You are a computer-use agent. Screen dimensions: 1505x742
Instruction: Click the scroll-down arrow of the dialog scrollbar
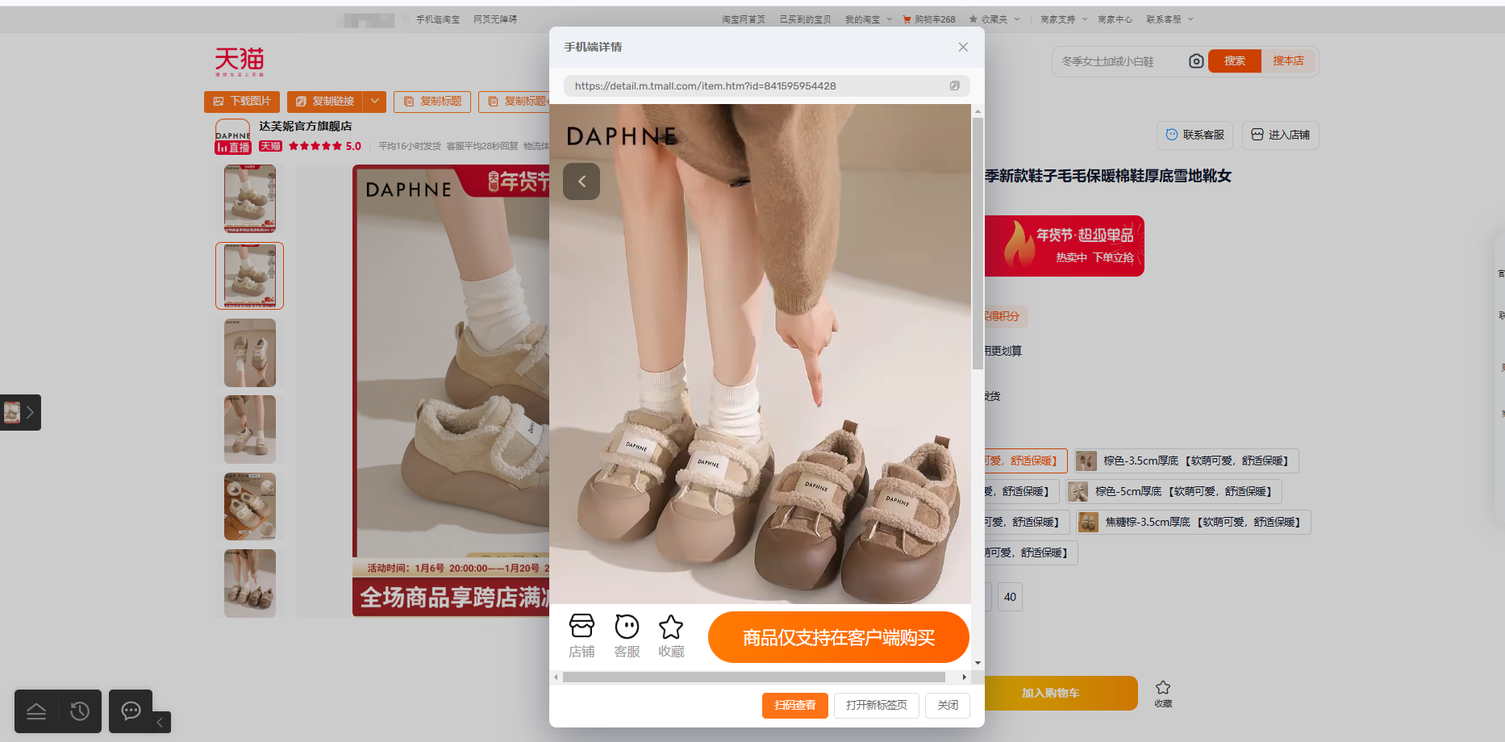(978, 663)
